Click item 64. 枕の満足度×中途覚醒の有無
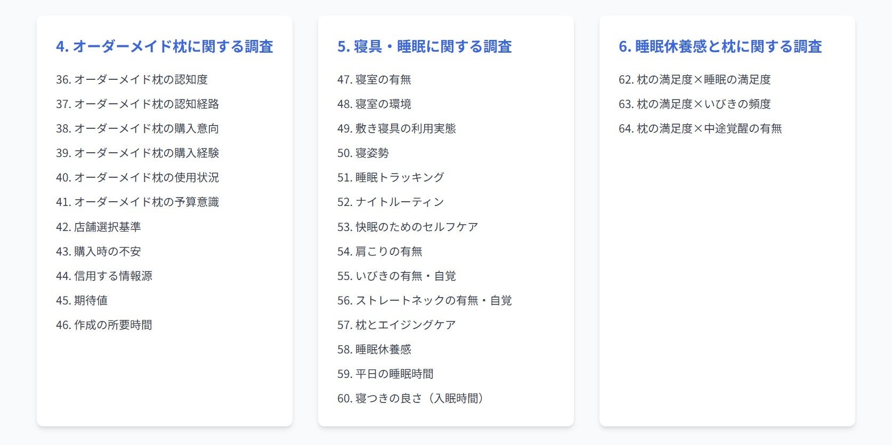 point(700,128)
